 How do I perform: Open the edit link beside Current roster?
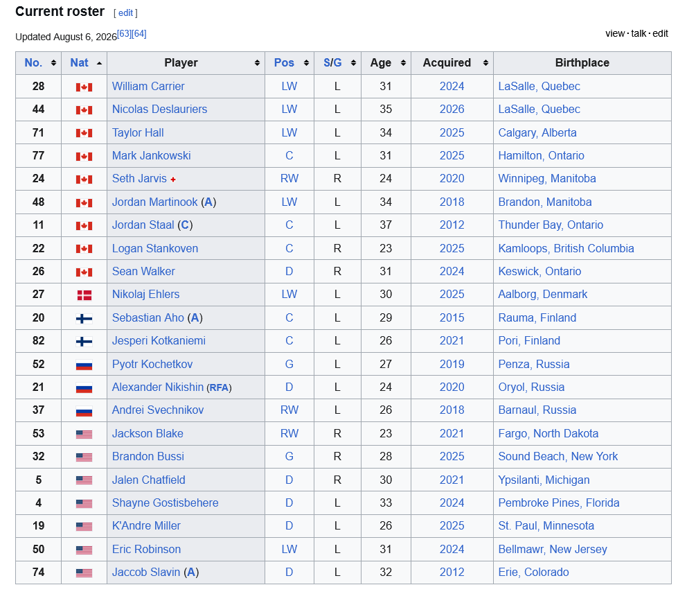pyautogui.click(x=125, y=13)
